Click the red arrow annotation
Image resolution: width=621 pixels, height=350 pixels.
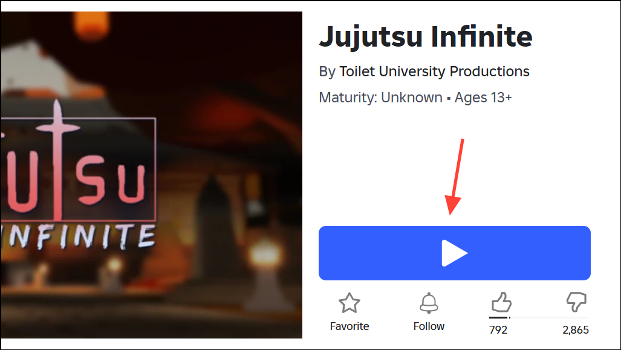click(x=455, y=177)
